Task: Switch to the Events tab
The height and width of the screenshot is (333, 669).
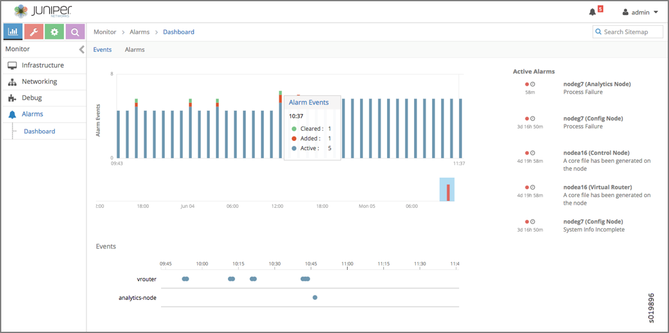Action: coord(102,49)
